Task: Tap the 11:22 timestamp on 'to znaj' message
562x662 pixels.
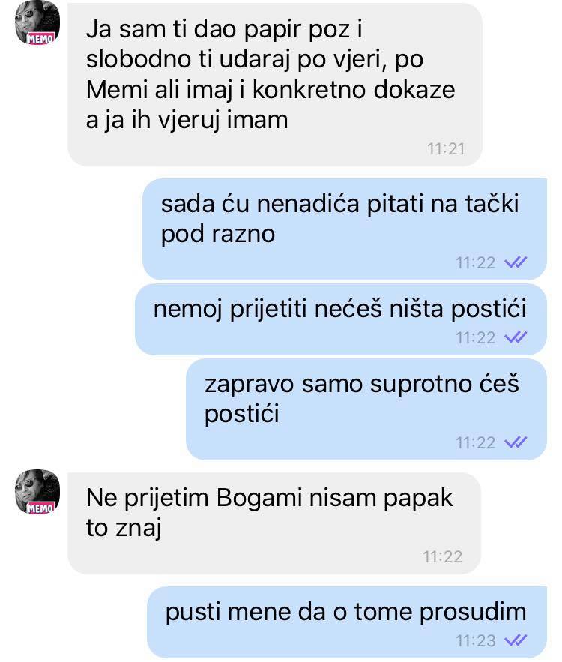Action: click(443, 557)
